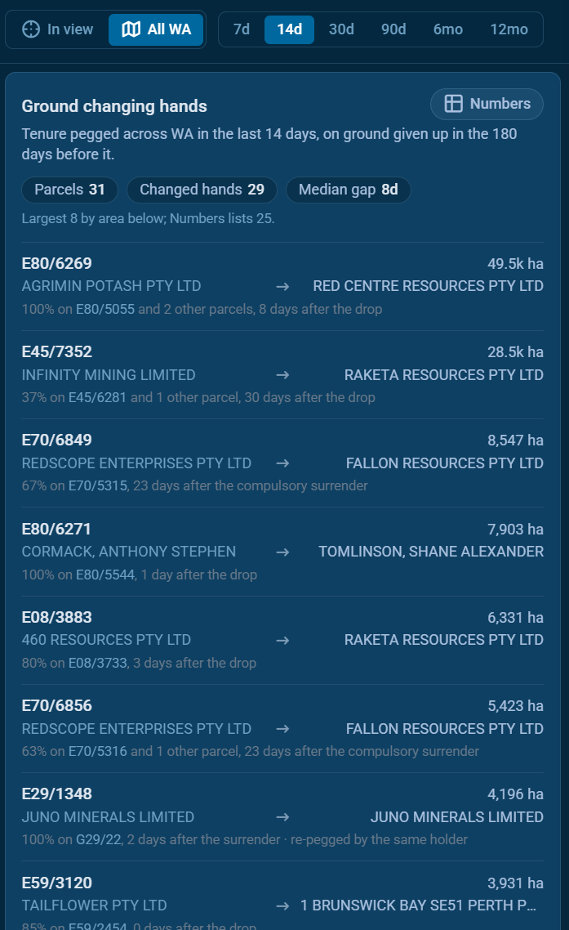Click the map icon on All WA
Screen dimensions: 569x930
[131, 29]
